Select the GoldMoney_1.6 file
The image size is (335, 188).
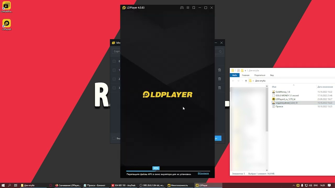(x=283, y=92)
